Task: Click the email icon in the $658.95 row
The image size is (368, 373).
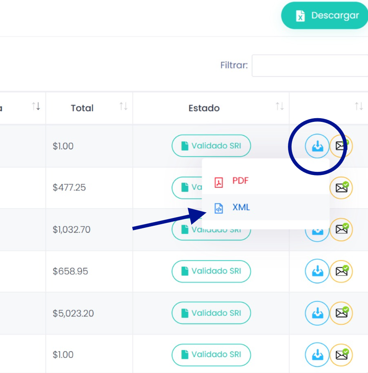Action: pos(341,271)
